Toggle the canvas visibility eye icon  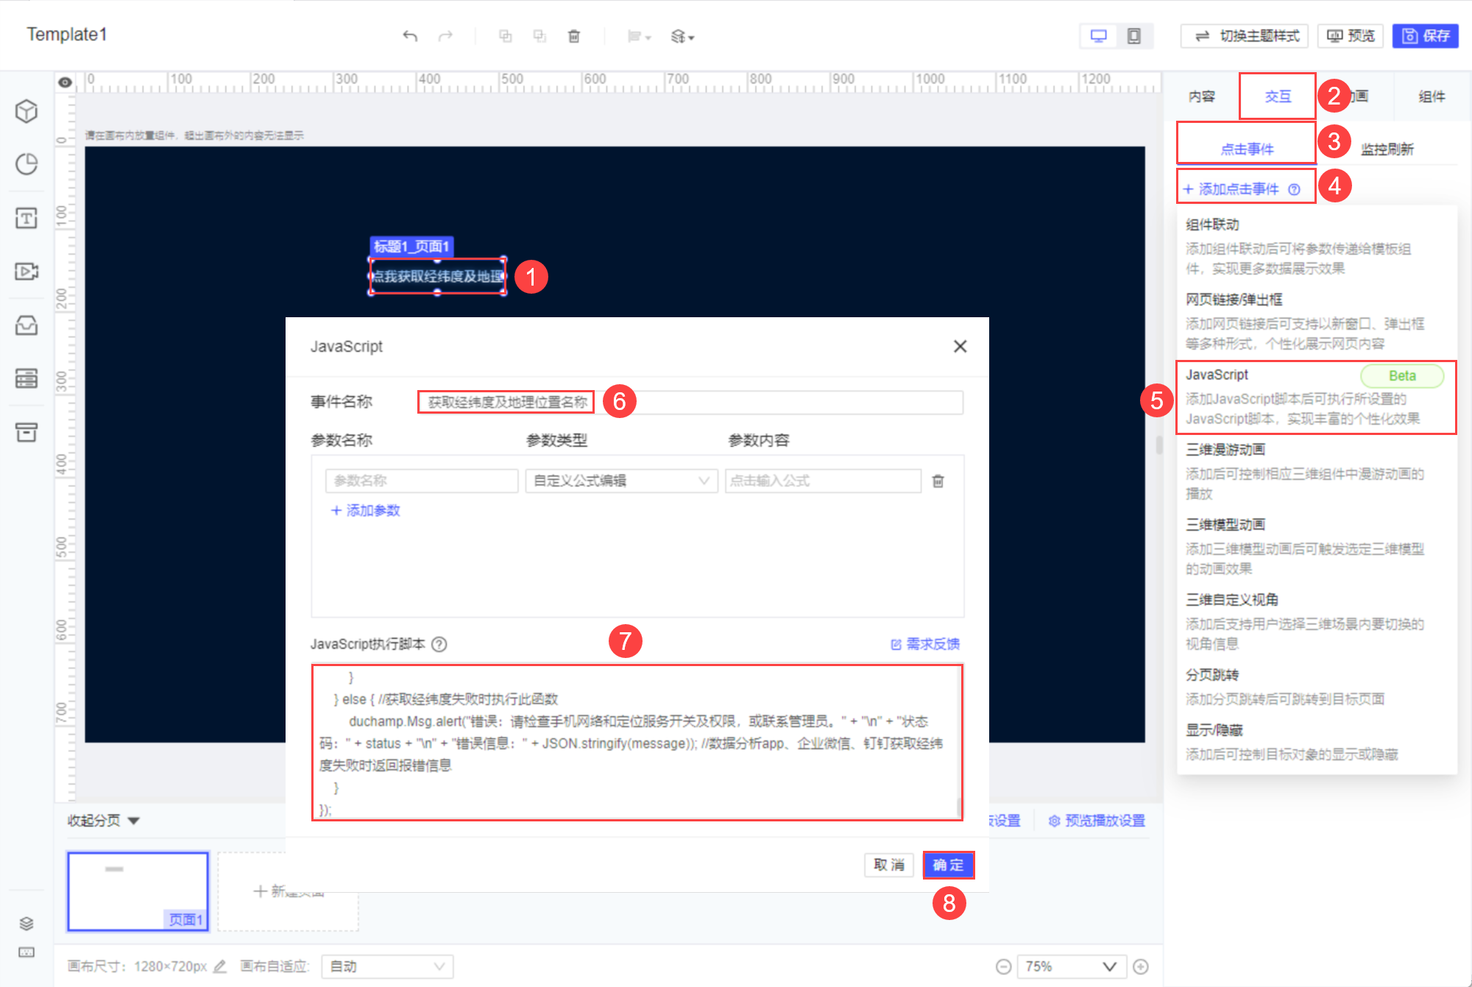pyautogui.click(x=65, y=82)
